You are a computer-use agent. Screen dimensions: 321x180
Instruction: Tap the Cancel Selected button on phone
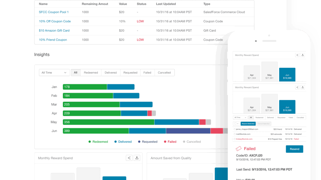point(263,124)
